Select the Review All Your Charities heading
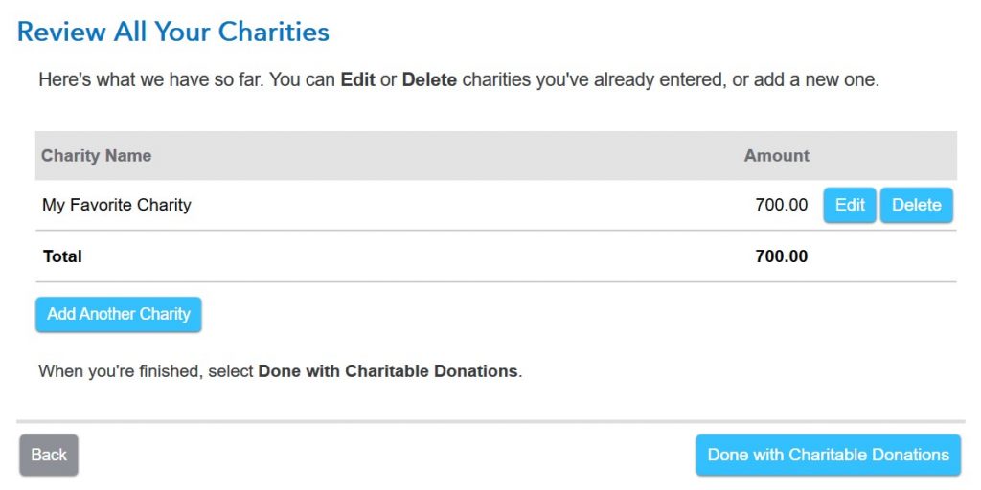The height and width of the screenshot is (490, 981). click(173, 32)
